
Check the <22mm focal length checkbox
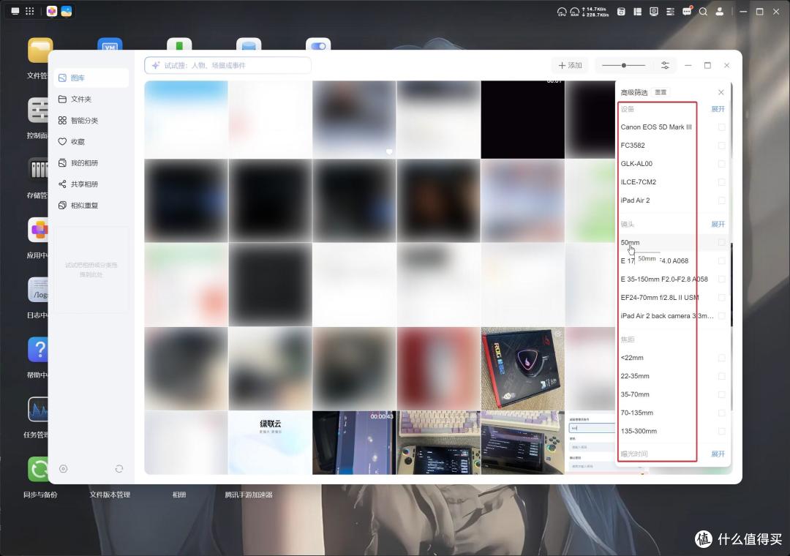721,358
